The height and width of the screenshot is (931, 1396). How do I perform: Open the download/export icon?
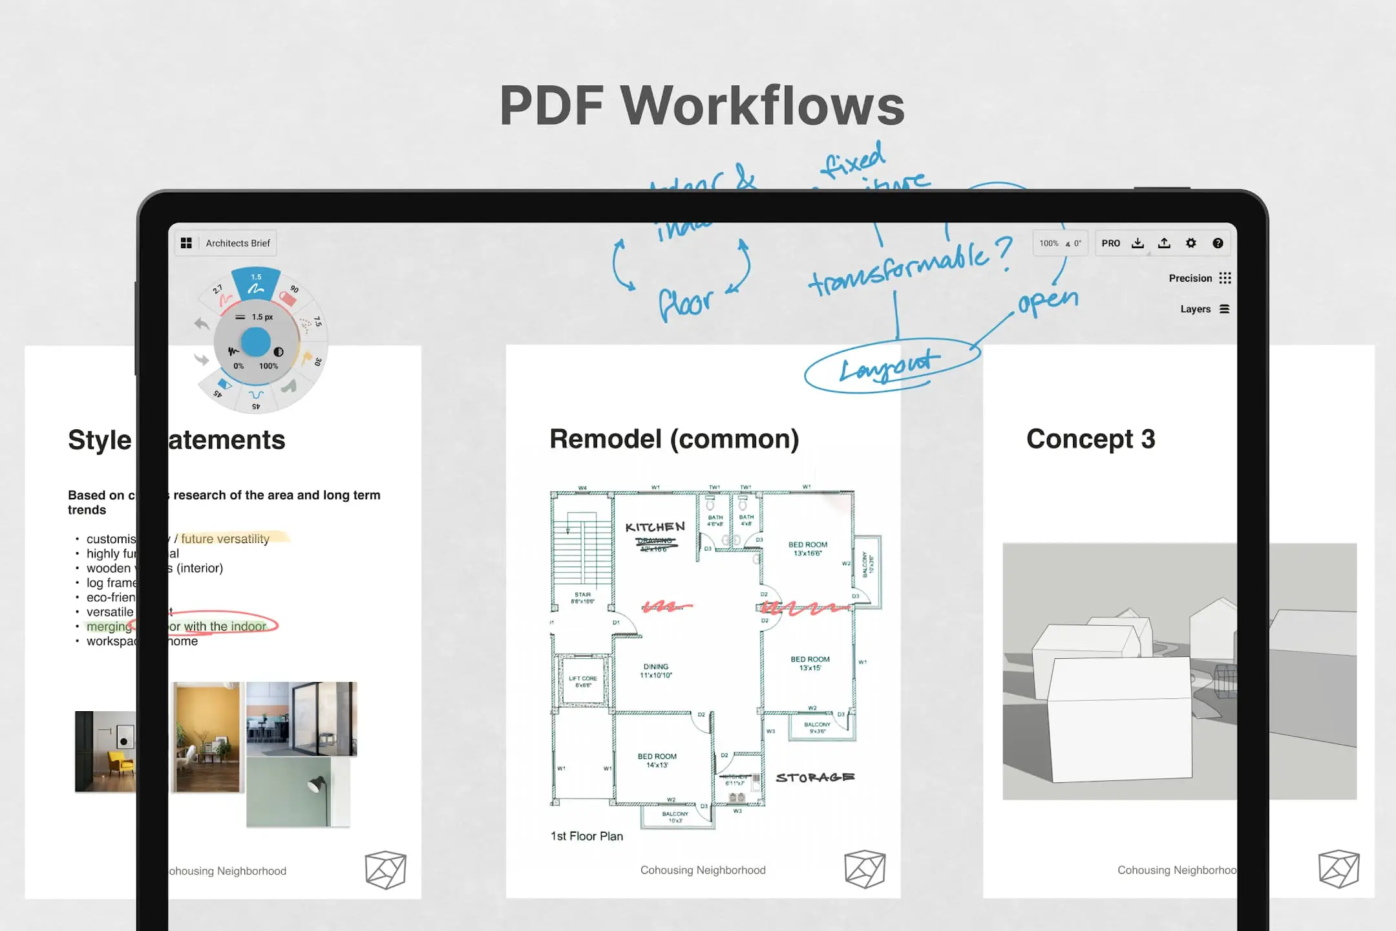(x=1138, y=242)
